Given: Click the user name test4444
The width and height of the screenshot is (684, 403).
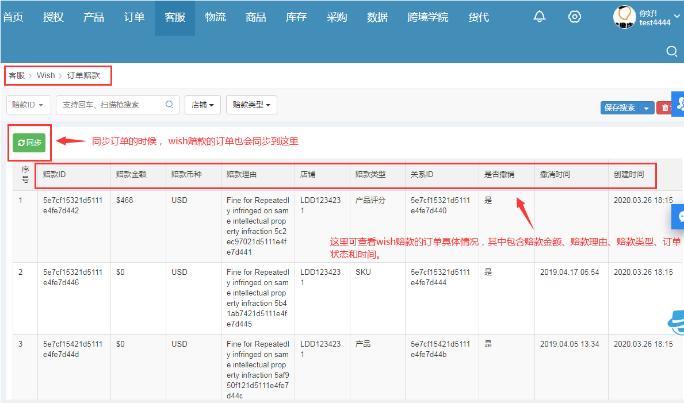Looking at the screenshot, I should click(x=655, y=22).
